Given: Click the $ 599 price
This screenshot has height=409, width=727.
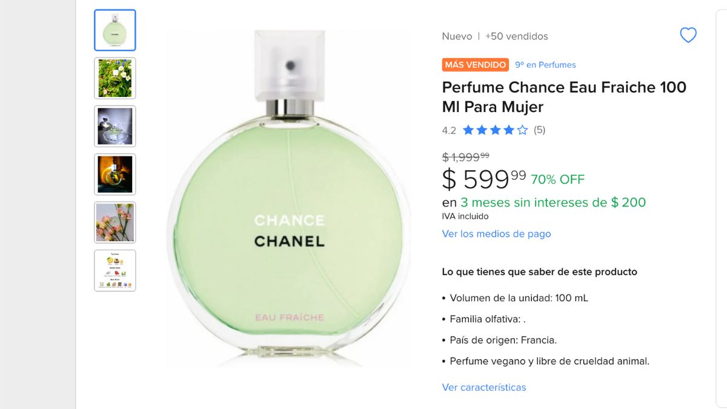Looking at the screenshot, I should pyautogui.click(x=484, y=179).
